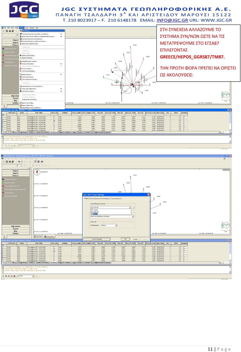Screen dimensions: 241x352
Task: Click Cancel in the Project Settings dialog
Action: (135, 239)
